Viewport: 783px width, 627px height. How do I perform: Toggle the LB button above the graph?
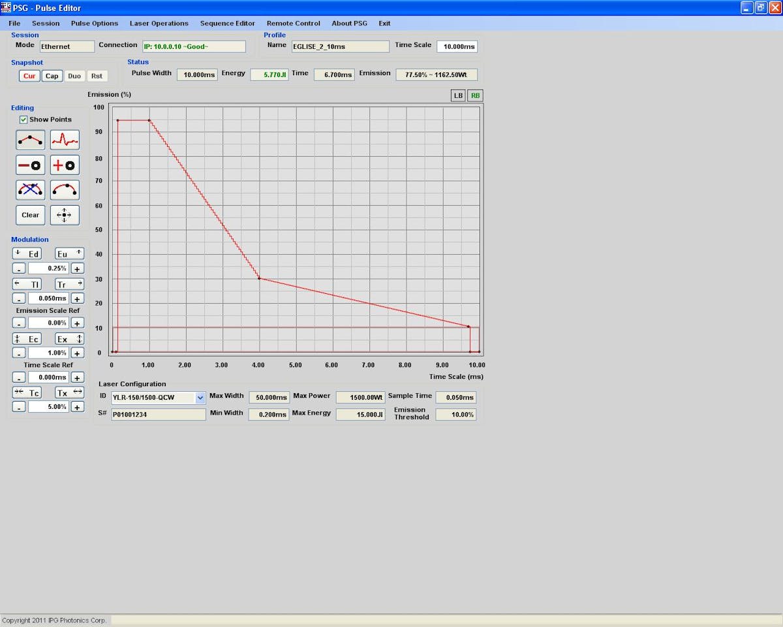tap(458, 96)
